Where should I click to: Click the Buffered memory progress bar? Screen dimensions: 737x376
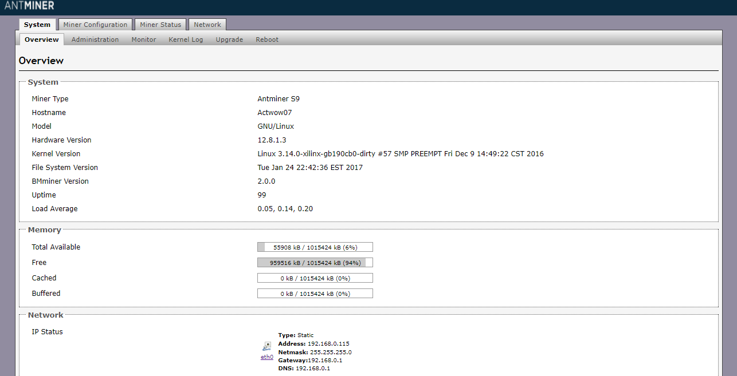pos(315,294)
